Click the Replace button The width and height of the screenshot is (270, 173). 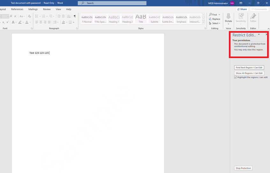pyautogui.click(x=215, y=19)
